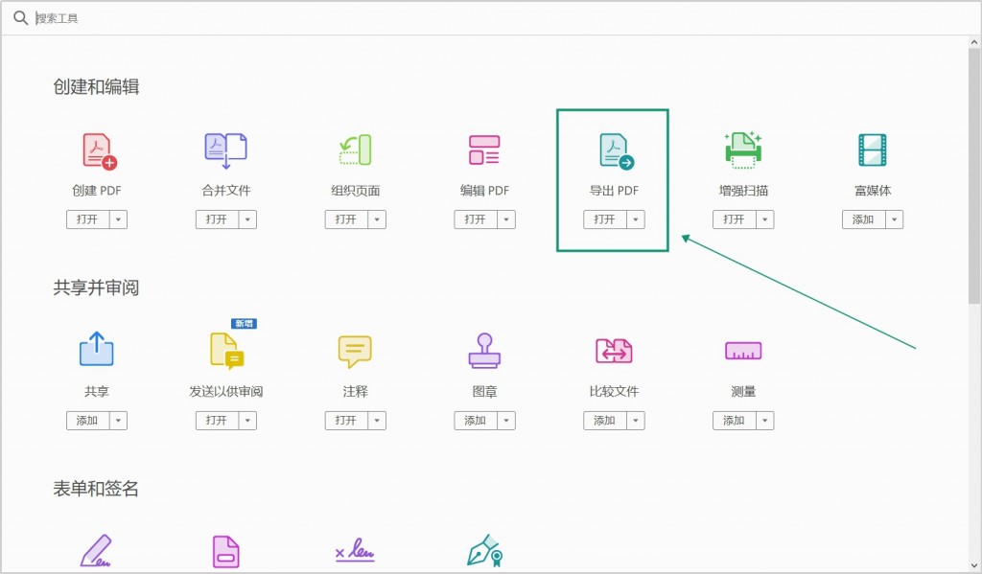The height and width of the screenshot is (574, 982).
Task: Open 增强扫描 with its 打开 button
Action: (x=734, y=219)
